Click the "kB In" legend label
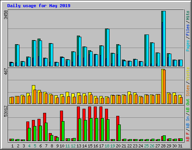Image resolution: width=192 pixels, height=150 pixels. (187, 122)
